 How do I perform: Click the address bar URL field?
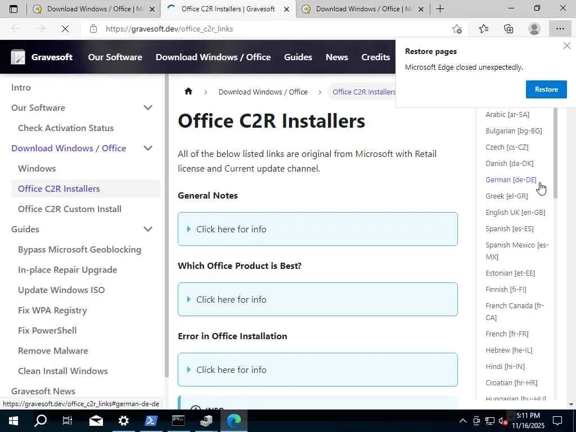coord(272,29)
